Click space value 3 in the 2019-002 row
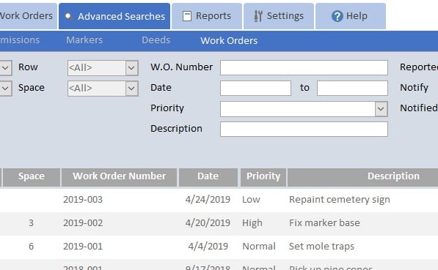 31,223
